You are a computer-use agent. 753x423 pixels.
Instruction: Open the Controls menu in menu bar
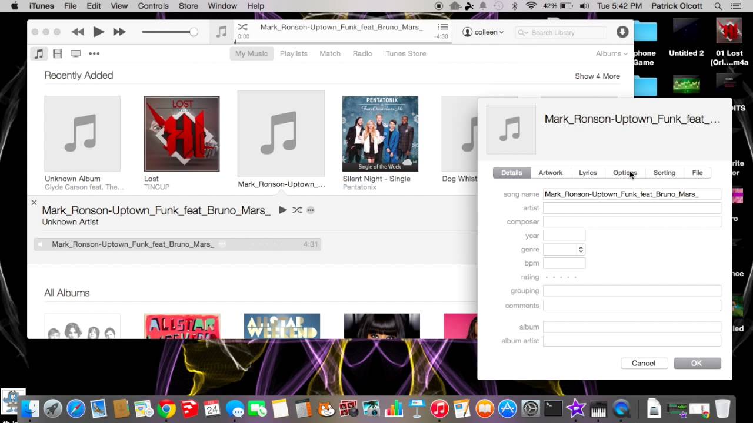coord(153,6)
